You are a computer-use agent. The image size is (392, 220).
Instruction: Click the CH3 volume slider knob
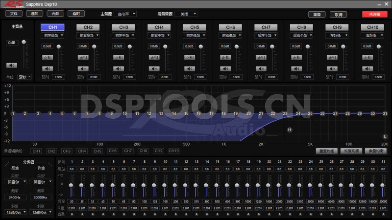click(130, 46)
